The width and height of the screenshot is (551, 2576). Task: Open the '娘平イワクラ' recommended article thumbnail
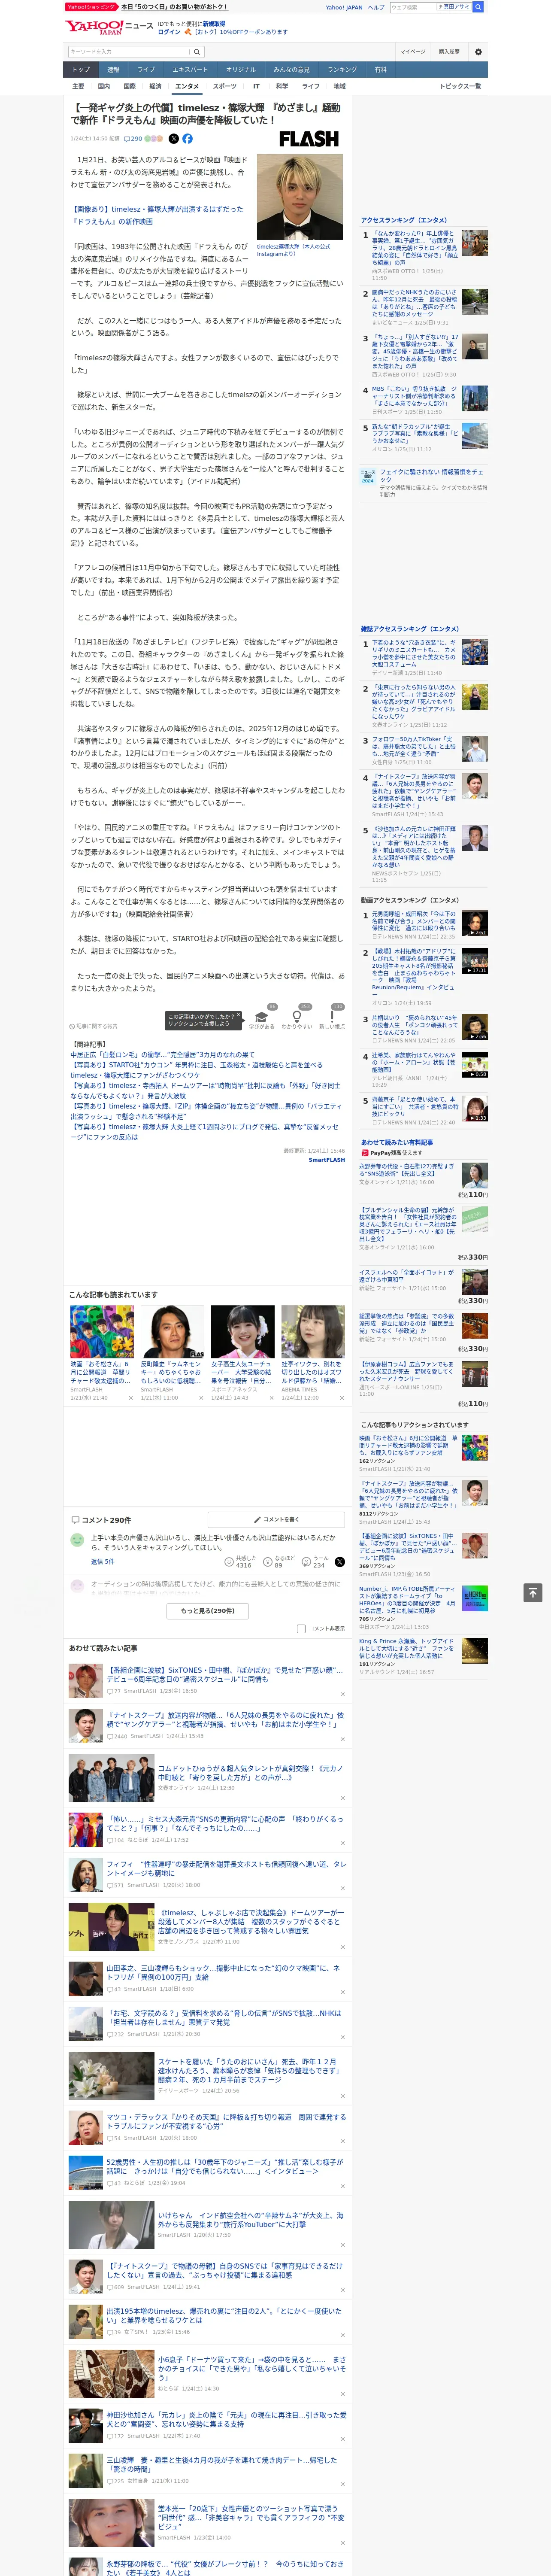point(312,1331)
